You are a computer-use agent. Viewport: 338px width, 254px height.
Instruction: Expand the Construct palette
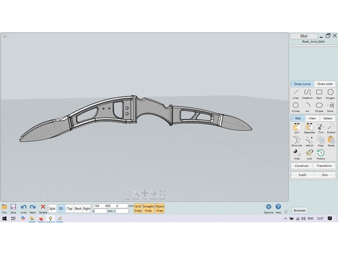coord(301,166)
